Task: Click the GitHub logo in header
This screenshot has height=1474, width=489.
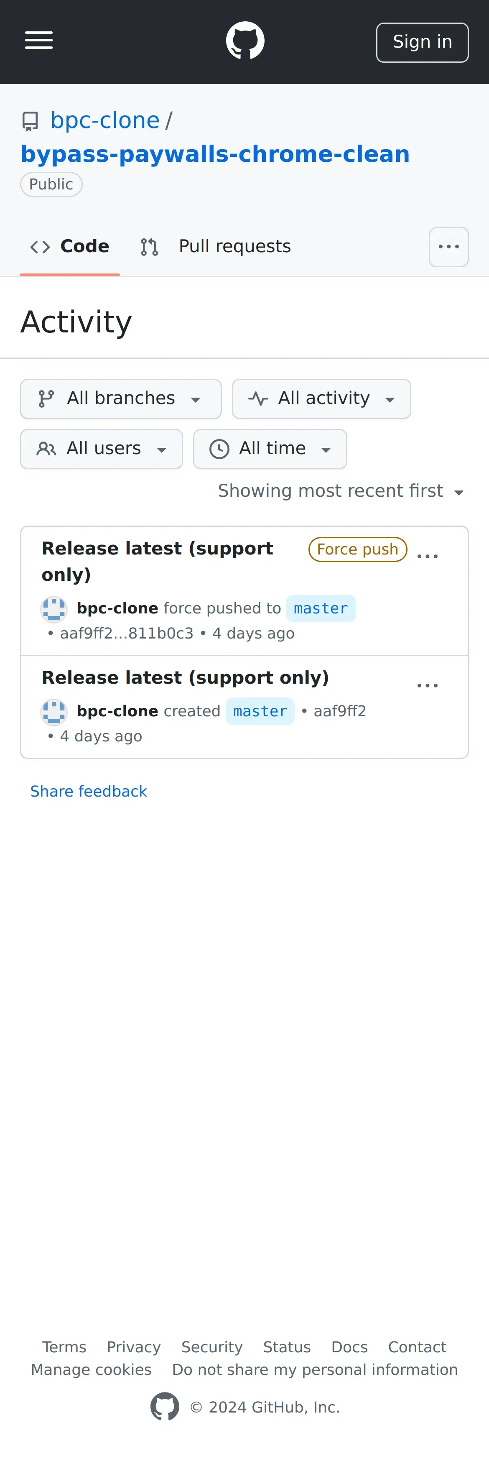Action: coord(245,41)
